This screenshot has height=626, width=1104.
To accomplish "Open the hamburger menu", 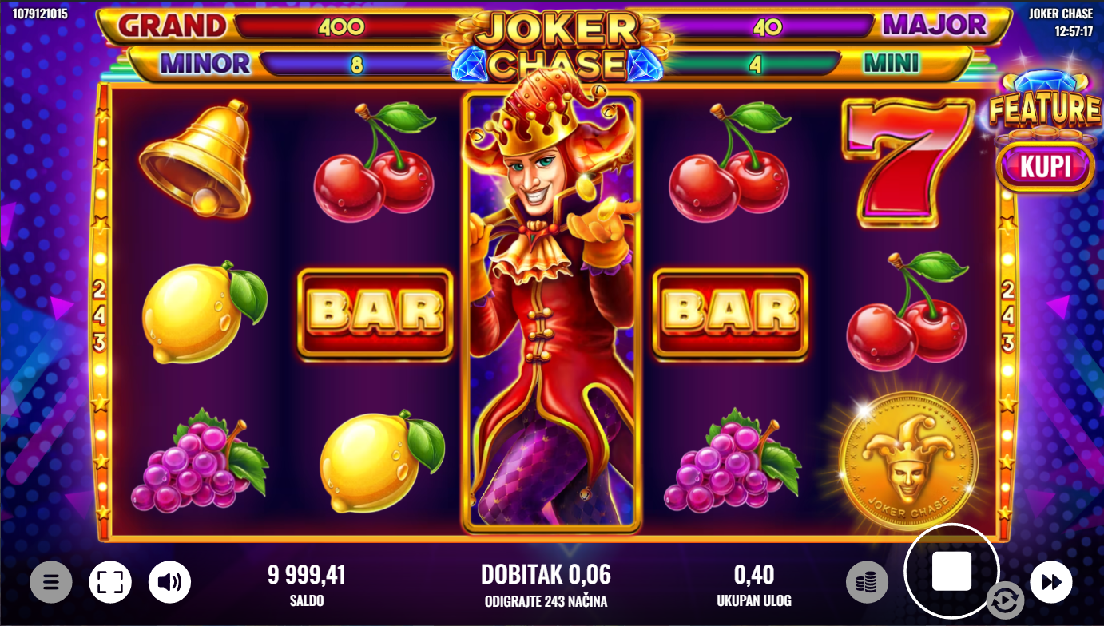I will tap(51, 582).
